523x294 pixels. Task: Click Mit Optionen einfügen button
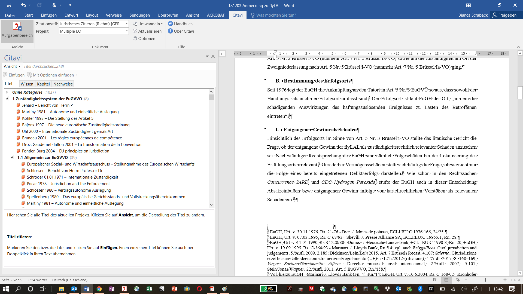click(x=53, y=75)
